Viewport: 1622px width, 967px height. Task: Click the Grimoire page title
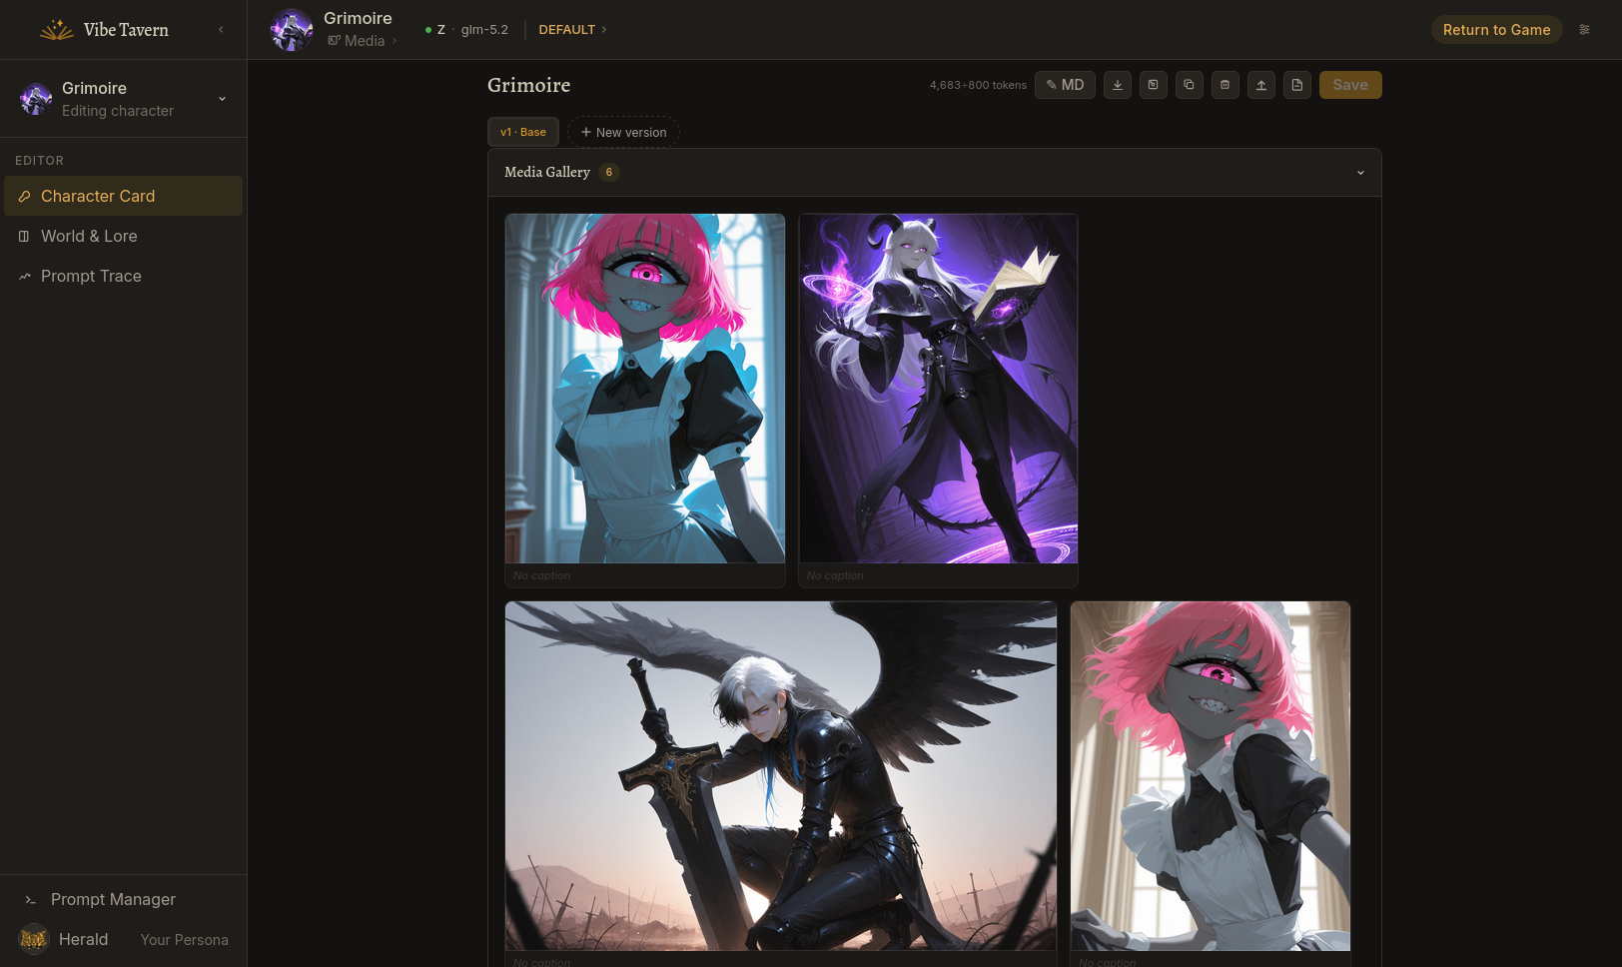point(529,85)
